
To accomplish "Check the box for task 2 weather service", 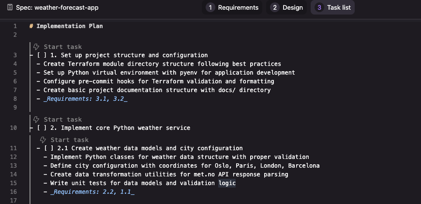I will pyautogui.click(x=42, y=127).
